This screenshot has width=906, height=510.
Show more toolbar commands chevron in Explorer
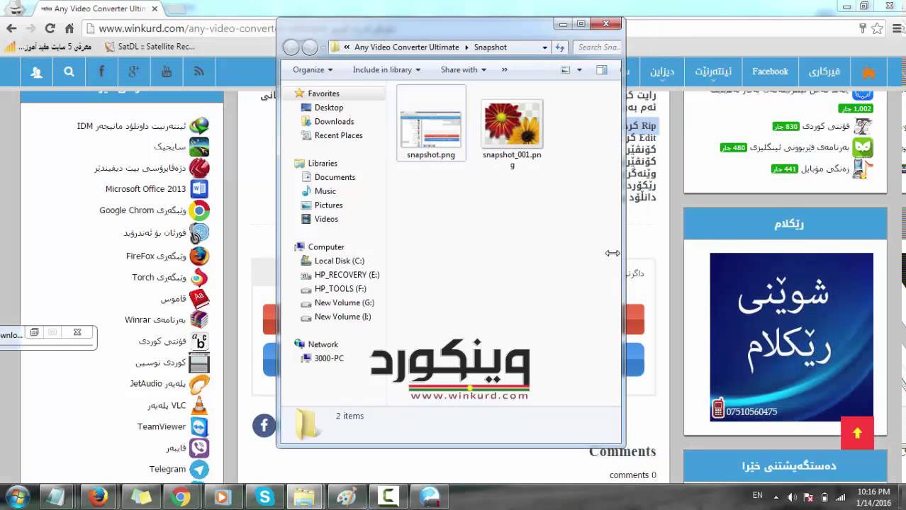pos(505,69)
